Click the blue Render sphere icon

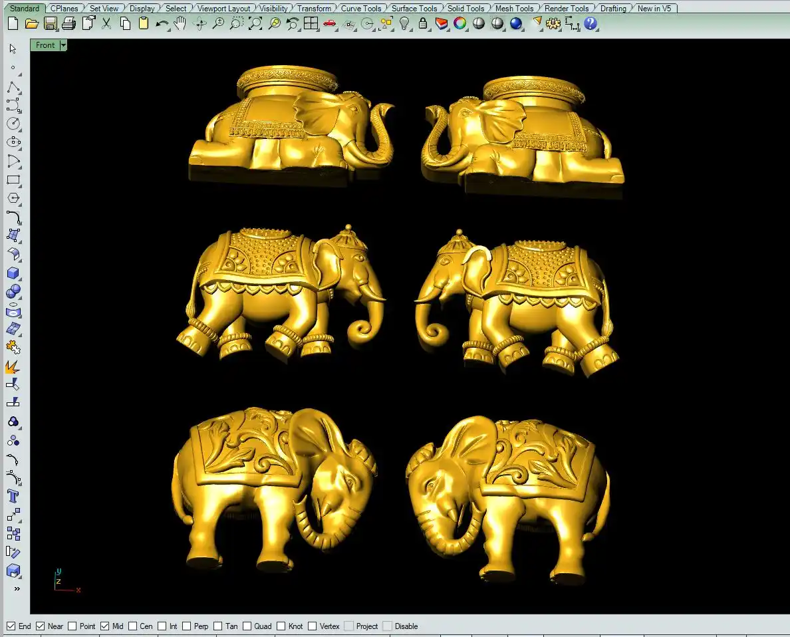pyautogui.click(x=516, y=24)
